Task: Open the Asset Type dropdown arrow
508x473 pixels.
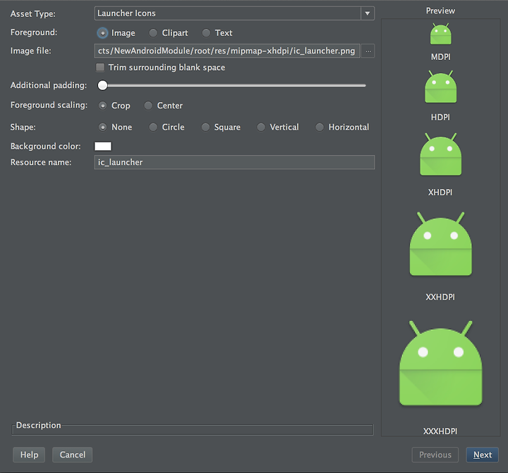Action: click(x=368, y=13)
